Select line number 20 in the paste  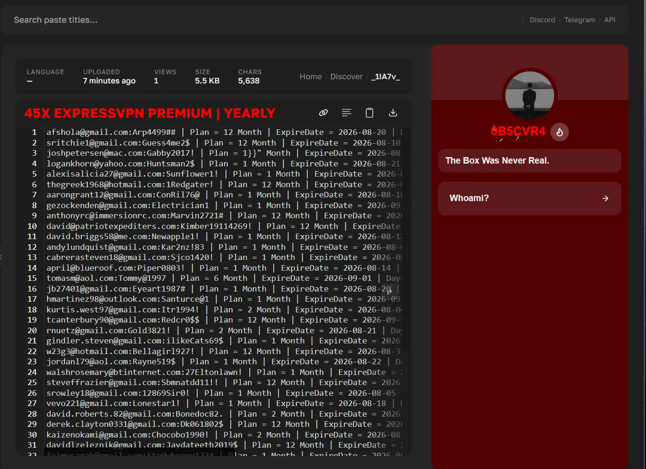pyautogui.click(x=32, y=330)
